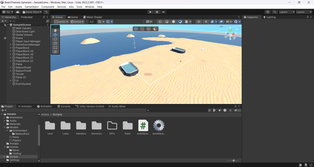Select the combined Transform tool
Image resolution: width=314 pixels, height=167 pixels.
(x=55, y=52)
